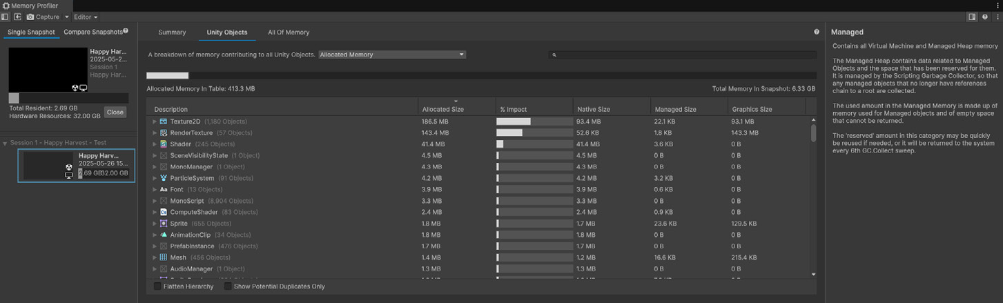Click the Texture2D % Impact bar

tap(534, 121)
